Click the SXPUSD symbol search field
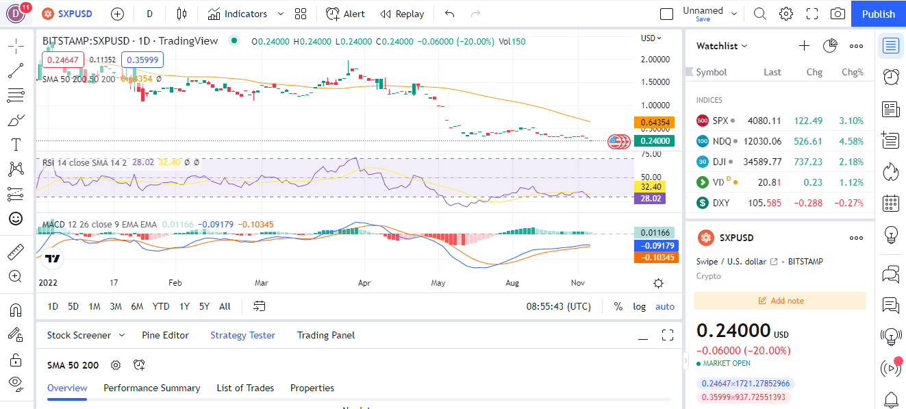 pyautogui.click(x=67, y=14)
